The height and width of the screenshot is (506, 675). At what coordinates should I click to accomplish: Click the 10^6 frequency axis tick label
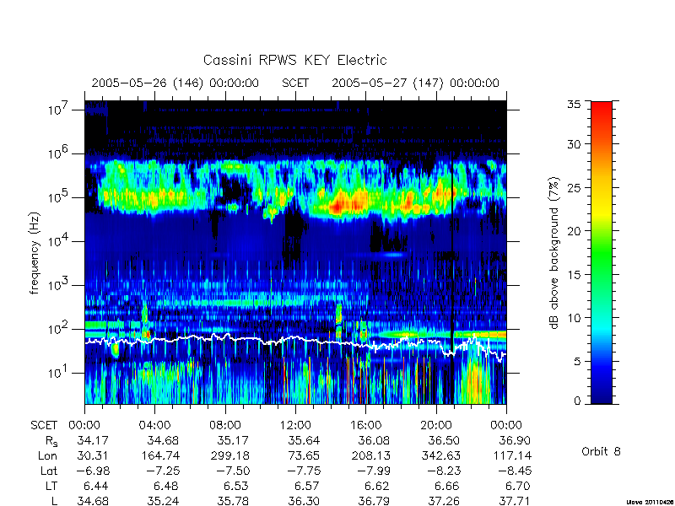pyautogui.click(x=58, y=153)
